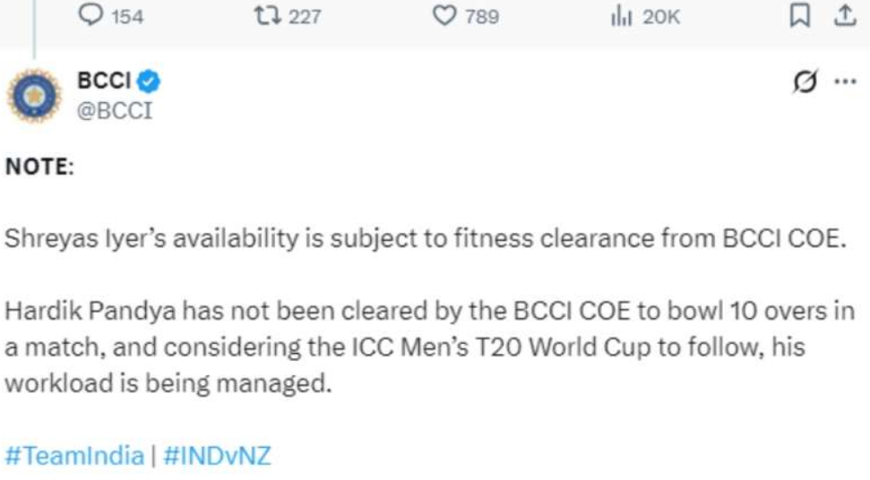Open the Grok slashed-circle icon on BCCI's tweet
This screenshot has width=870, height=480.
(x=805, y=81)
